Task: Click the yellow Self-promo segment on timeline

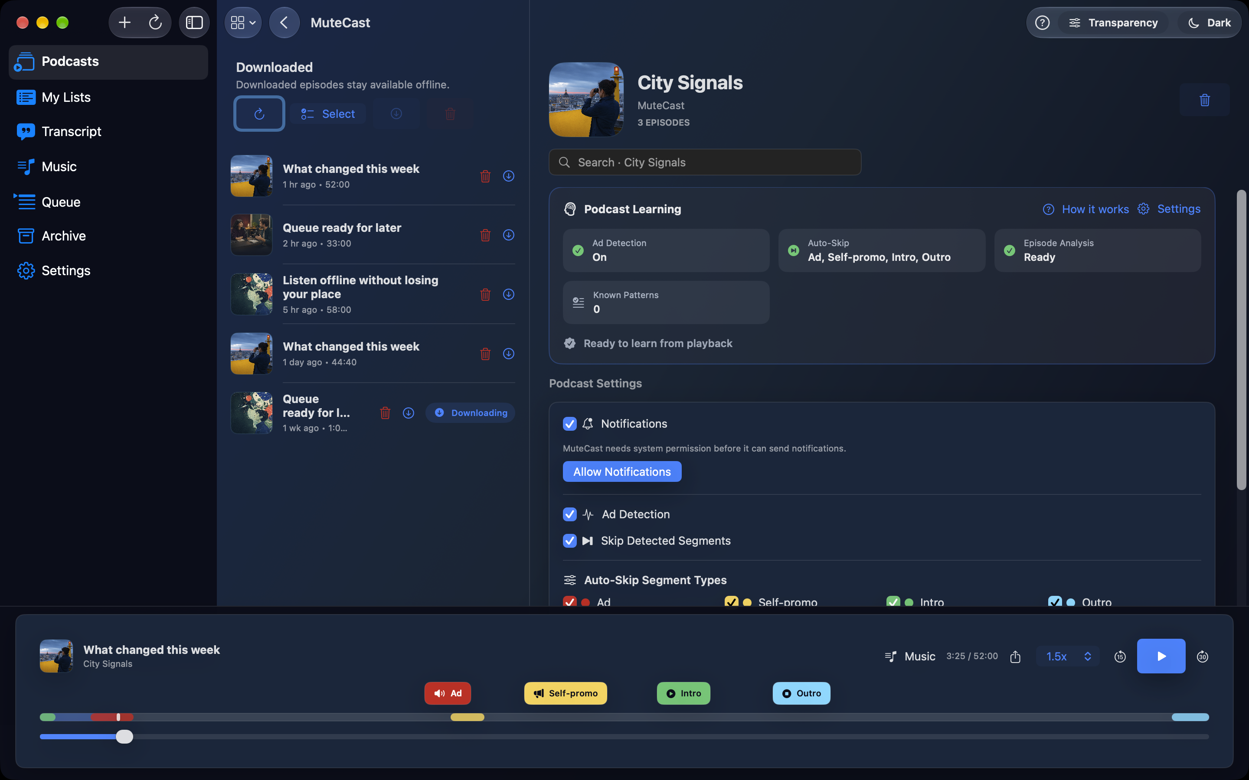Action: pos(468,717)
